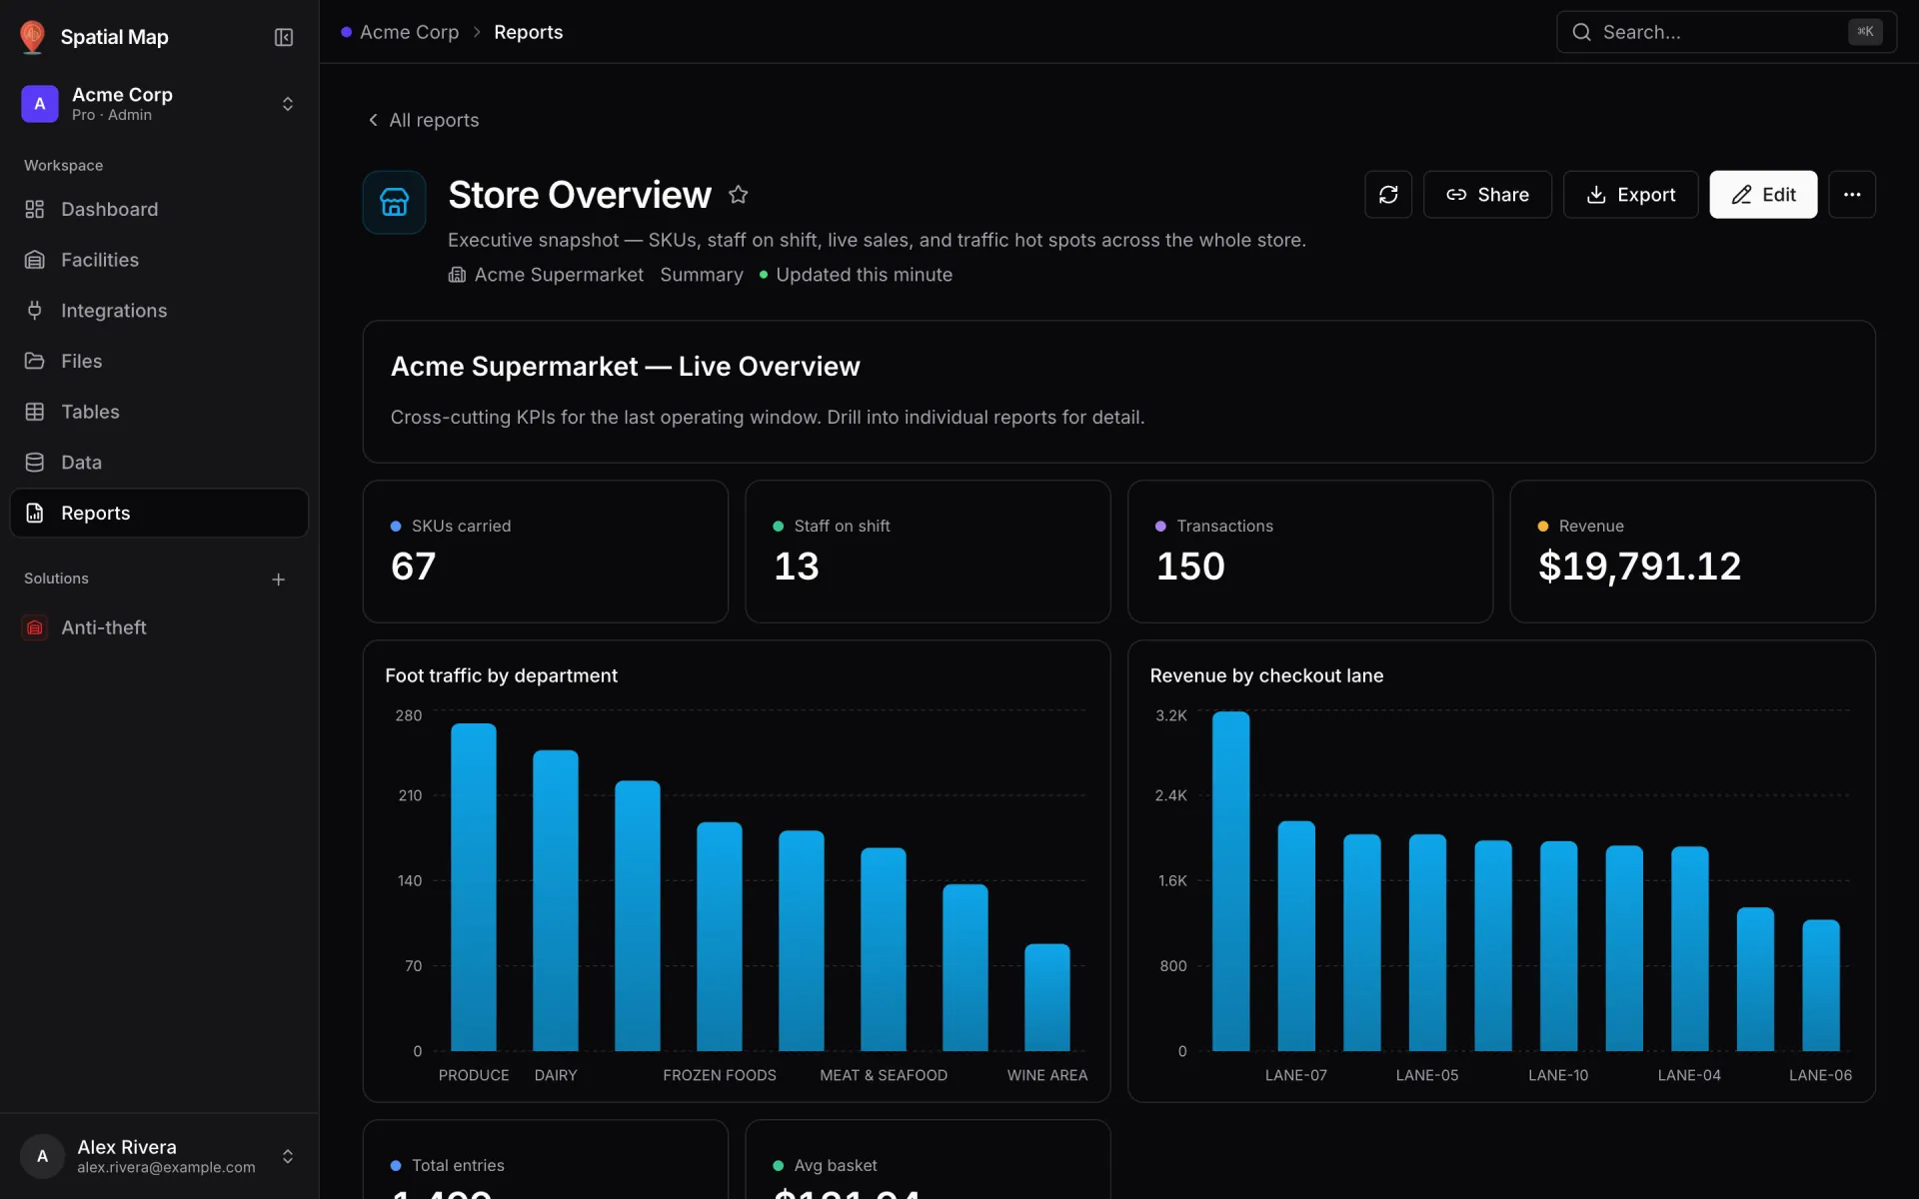The width and height of the screenshot is (1919, 1199).
Task: Open the more options ellipsis menu
Action: tap(1852, 195)
